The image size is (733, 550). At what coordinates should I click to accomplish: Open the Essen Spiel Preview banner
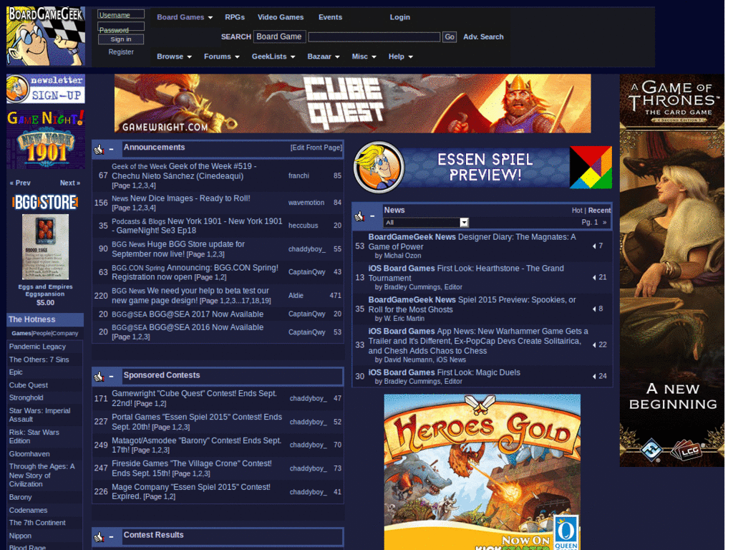click(x=482, y=168)
